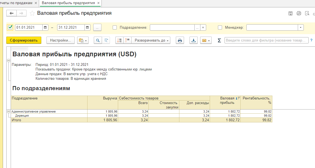Click the Сформировать button
The height and width of the screenshot is (168, 315).
point(24,40)
